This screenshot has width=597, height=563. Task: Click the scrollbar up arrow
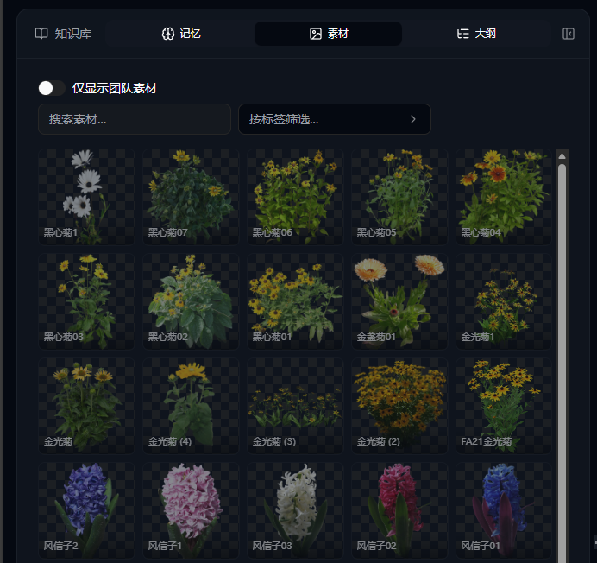[562, 156]
